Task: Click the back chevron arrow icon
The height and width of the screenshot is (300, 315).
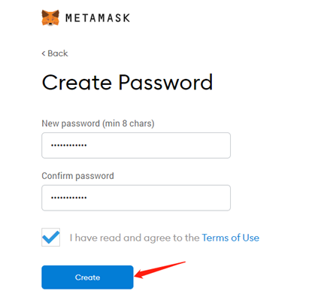Action: pos(44,53)
